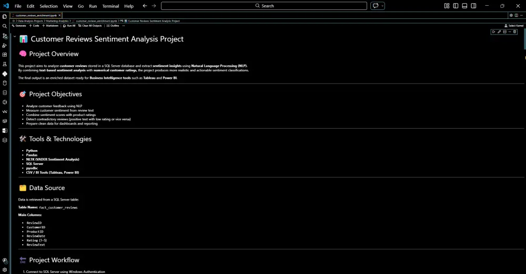Open the Go menu

[81, 6]
